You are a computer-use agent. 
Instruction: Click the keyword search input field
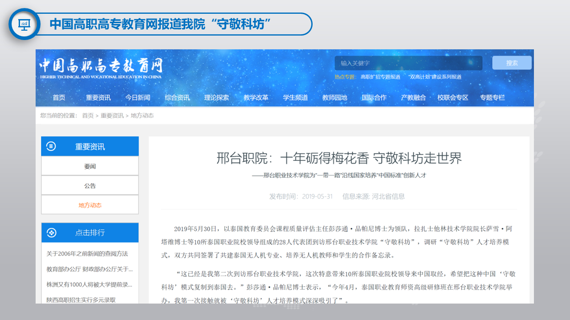point(408,63)
